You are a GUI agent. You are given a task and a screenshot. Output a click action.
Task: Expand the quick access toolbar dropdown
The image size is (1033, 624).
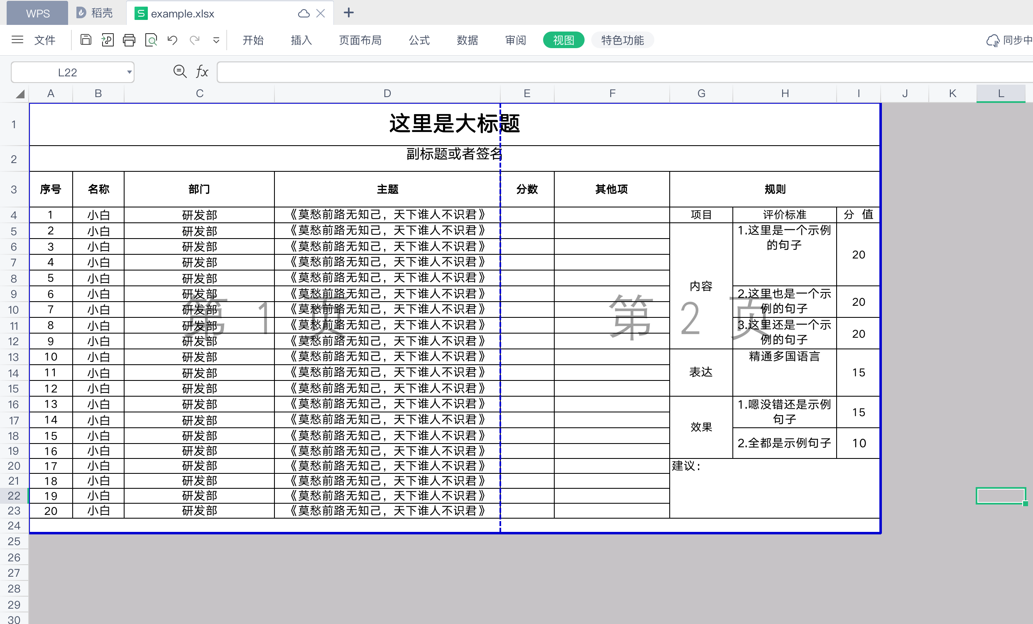216,40
